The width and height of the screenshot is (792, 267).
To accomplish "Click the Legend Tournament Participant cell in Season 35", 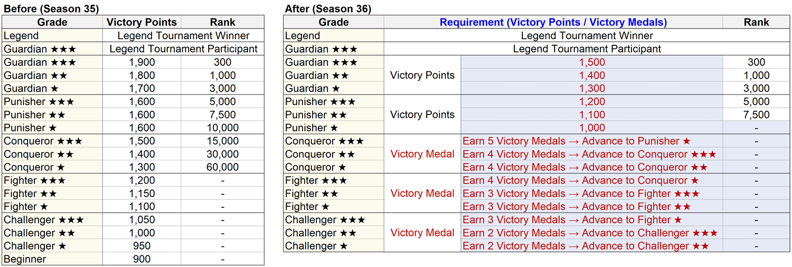I will [x=183, y=49].
